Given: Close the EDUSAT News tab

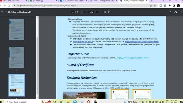Looking at the screenshot, I should point(116,1).
